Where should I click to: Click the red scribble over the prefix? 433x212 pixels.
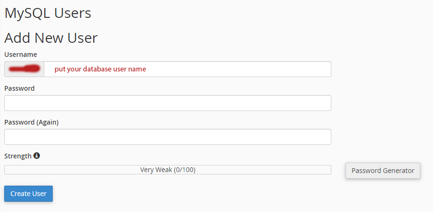[24, 69]
